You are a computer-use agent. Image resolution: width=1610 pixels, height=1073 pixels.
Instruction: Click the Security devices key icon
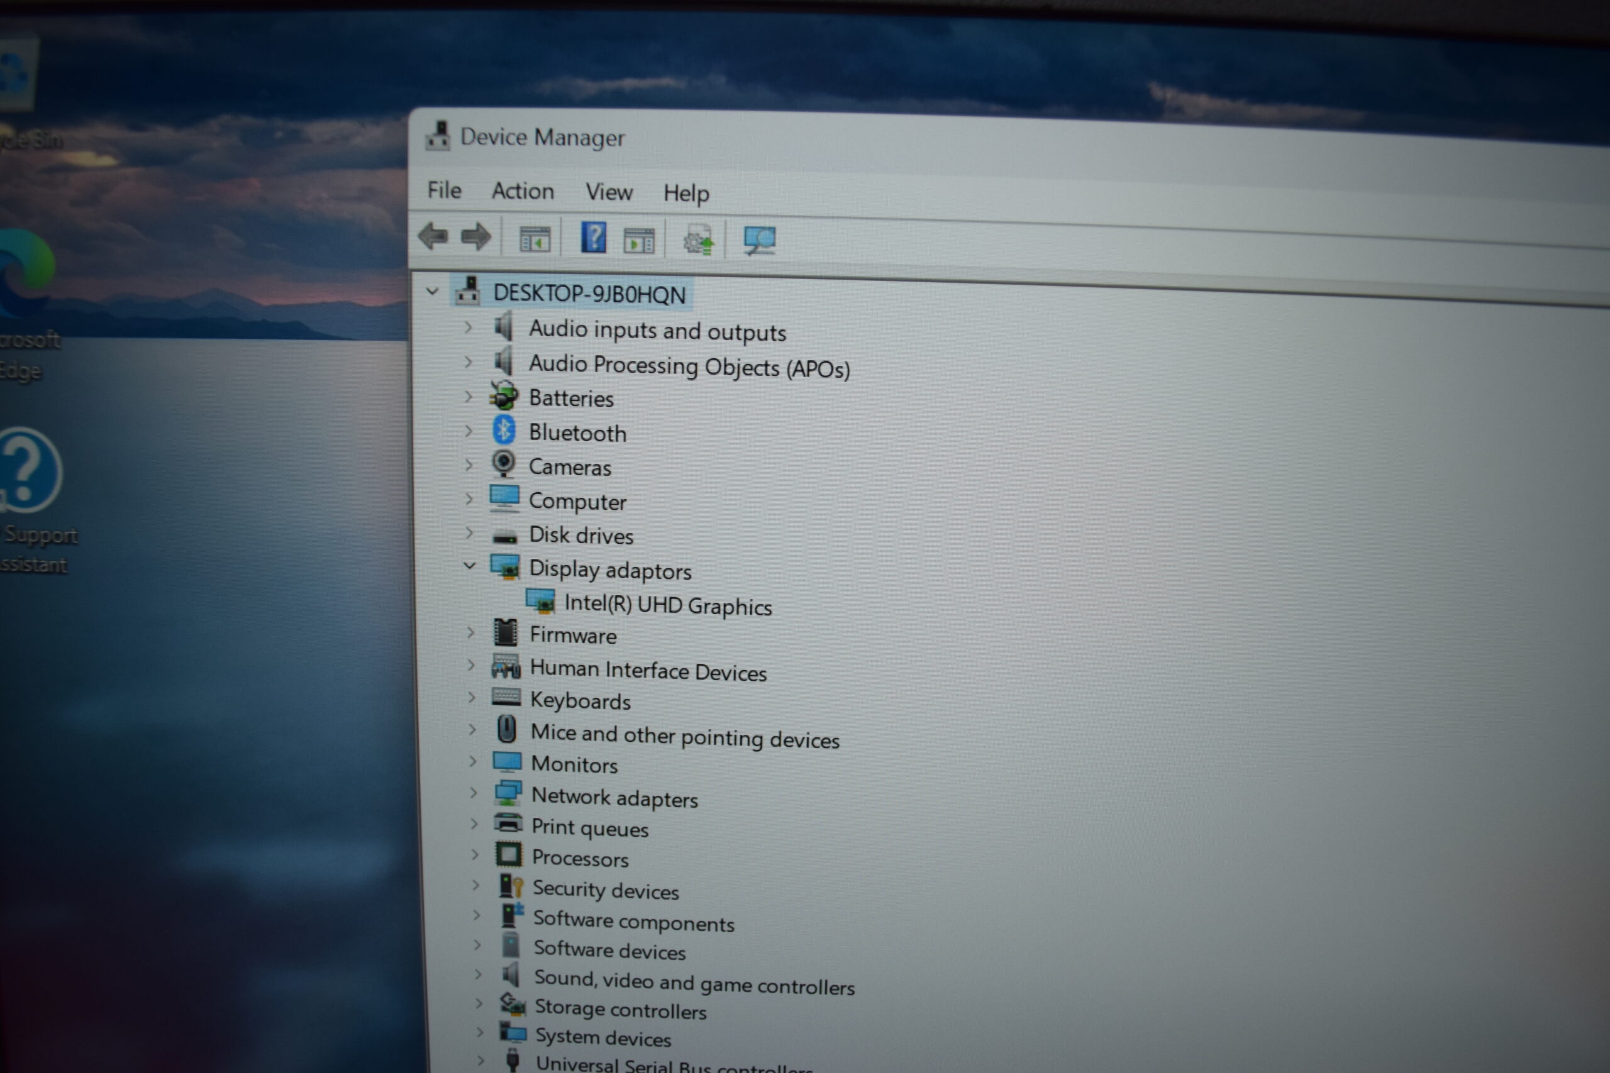click(511, 886)
